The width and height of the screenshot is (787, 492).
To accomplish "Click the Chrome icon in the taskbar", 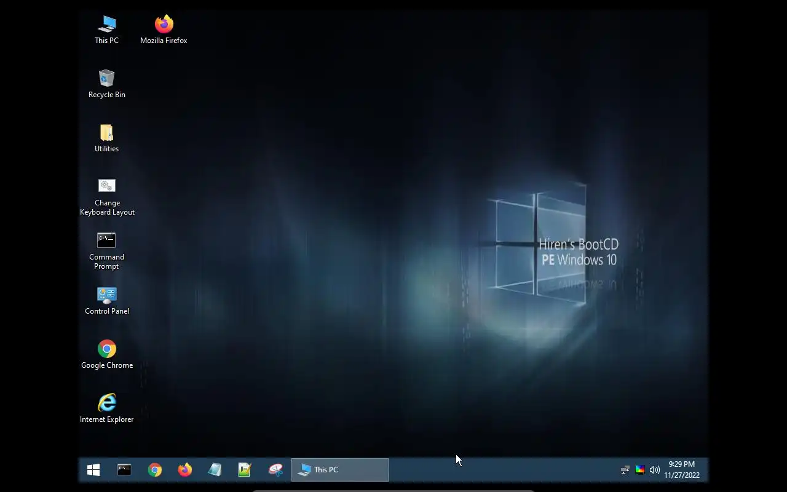I will coord(154,470).
